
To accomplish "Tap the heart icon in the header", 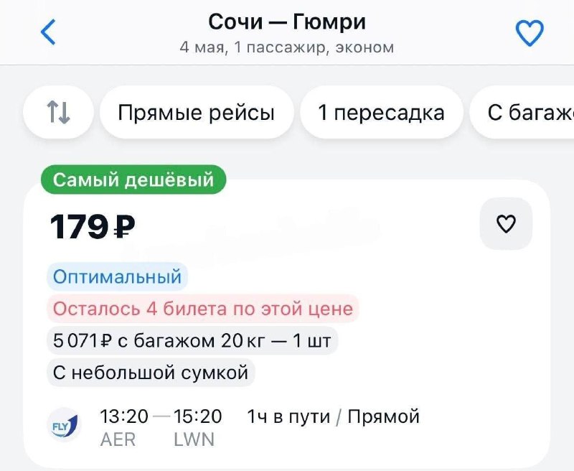I will (530, 33).
